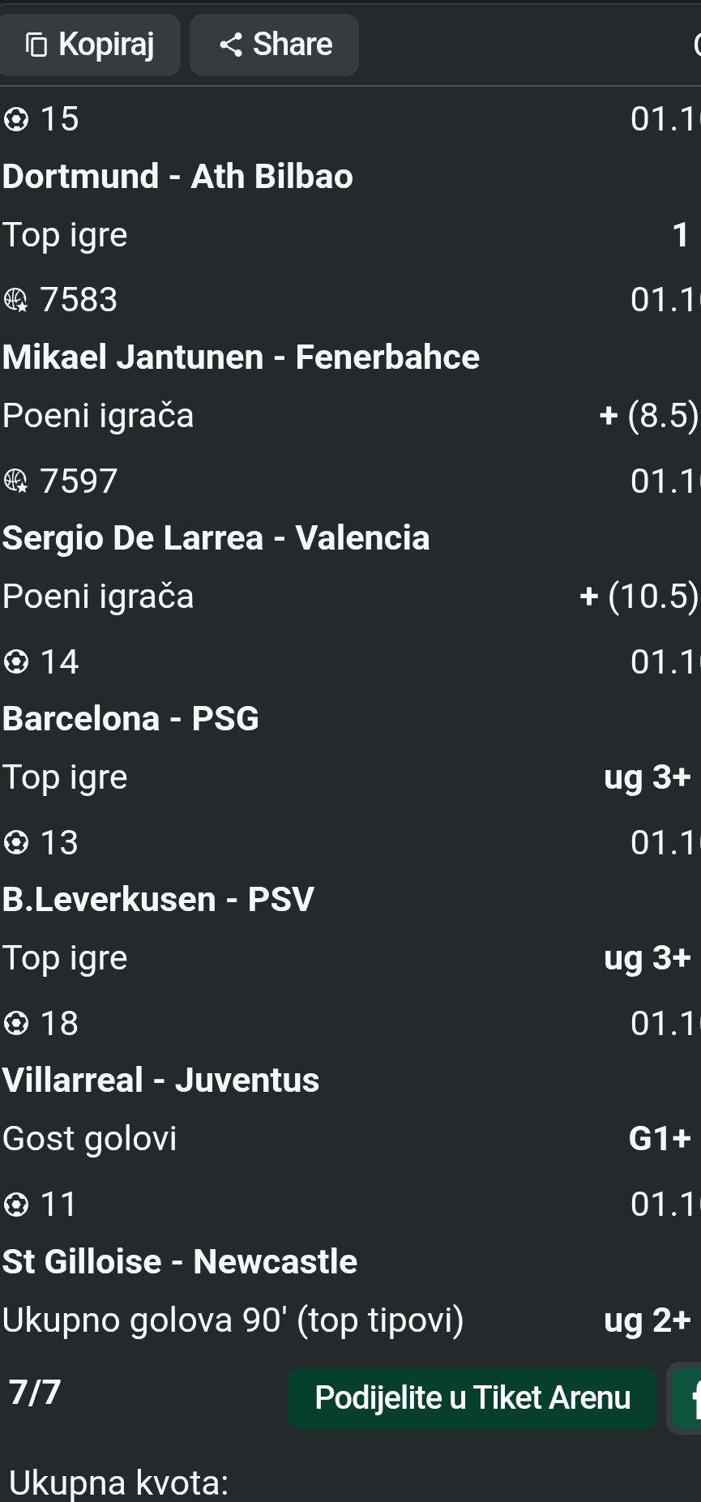The height and width of the screenshot is (1502, 701).
Task: Click the soccer ball icon beside 15
Action: click(16, 120)
